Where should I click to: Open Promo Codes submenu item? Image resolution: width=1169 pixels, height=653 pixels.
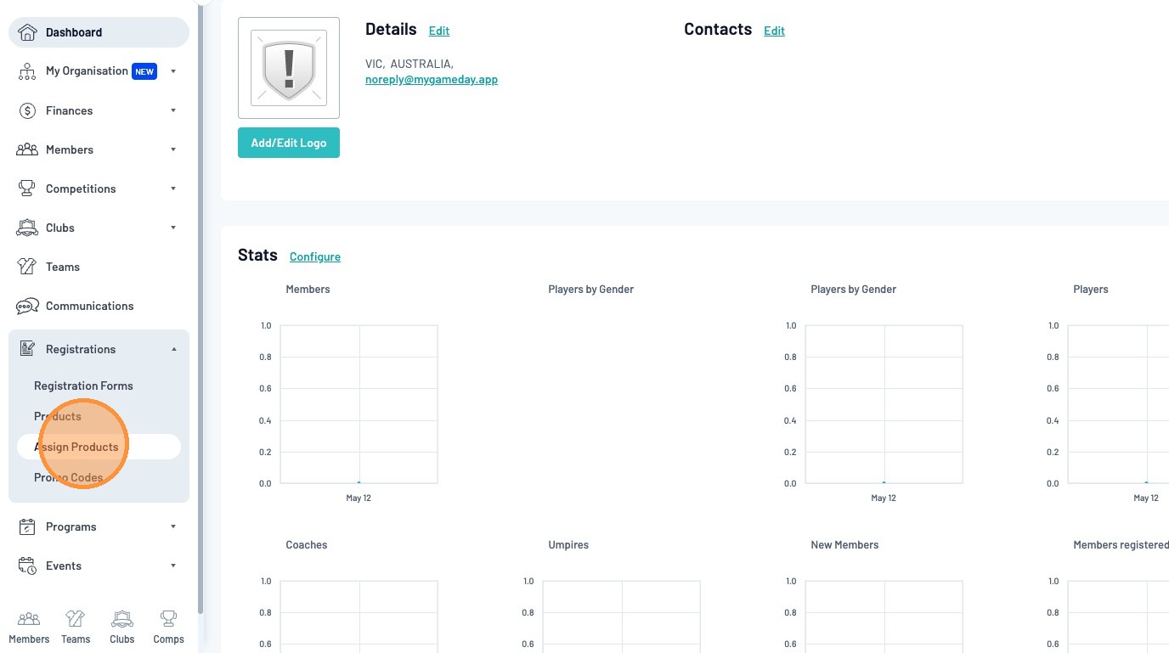(68, 477)
